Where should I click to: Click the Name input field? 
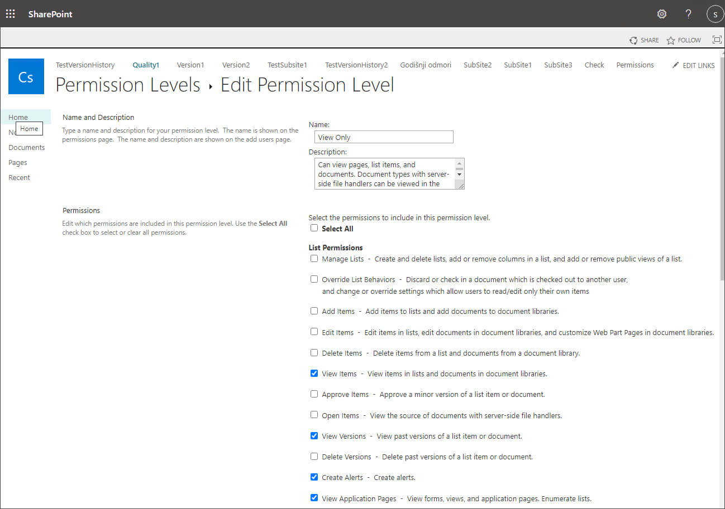click(x=384, y=137)
